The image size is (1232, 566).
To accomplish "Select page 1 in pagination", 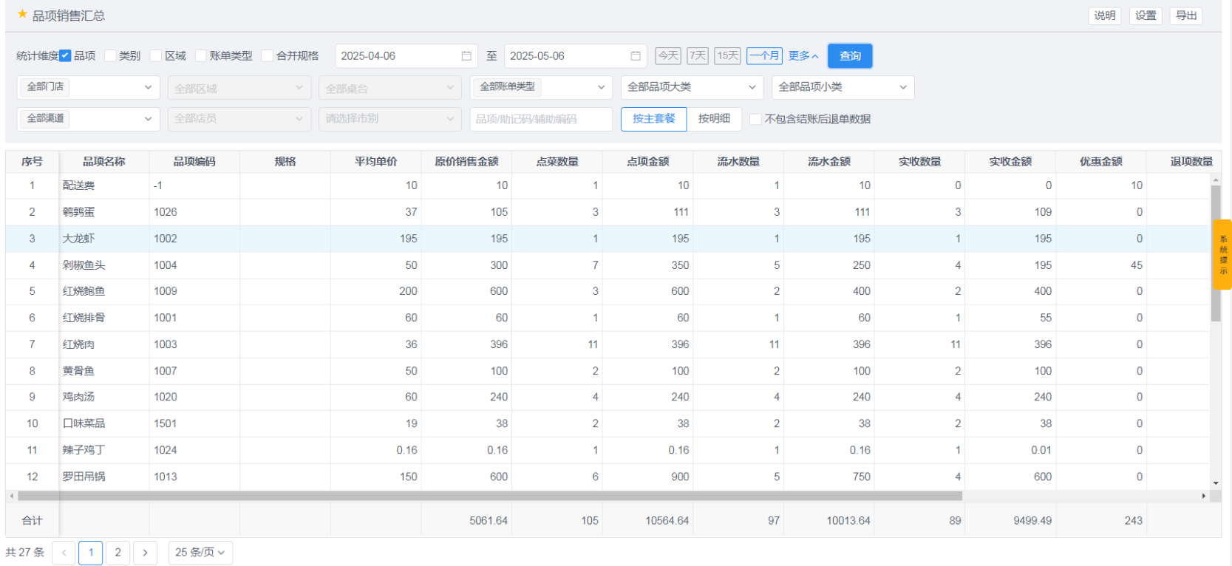I will pyautogui.click(x=90, y=553).
